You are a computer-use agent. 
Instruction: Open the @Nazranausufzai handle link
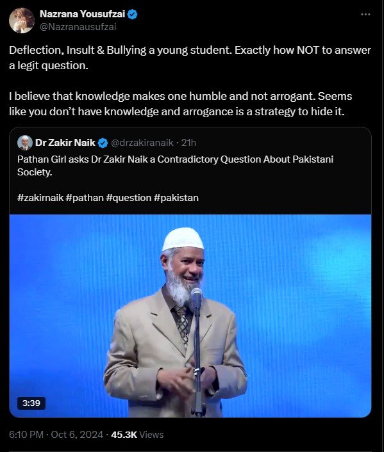coord(78,27)
